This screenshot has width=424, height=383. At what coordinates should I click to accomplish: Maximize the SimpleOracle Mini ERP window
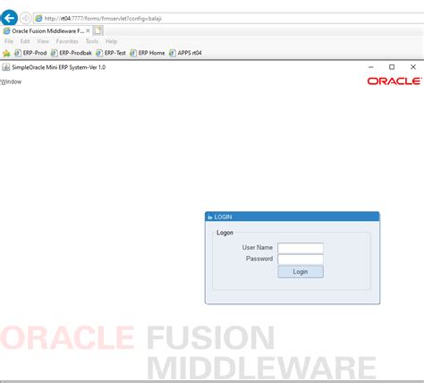coord(392,67)
